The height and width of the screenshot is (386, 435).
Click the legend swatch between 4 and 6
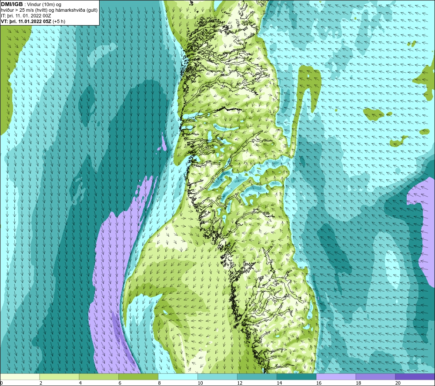pos(99,376)
